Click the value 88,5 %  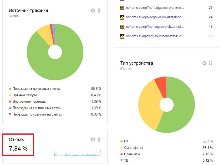(x=96, y=89)
